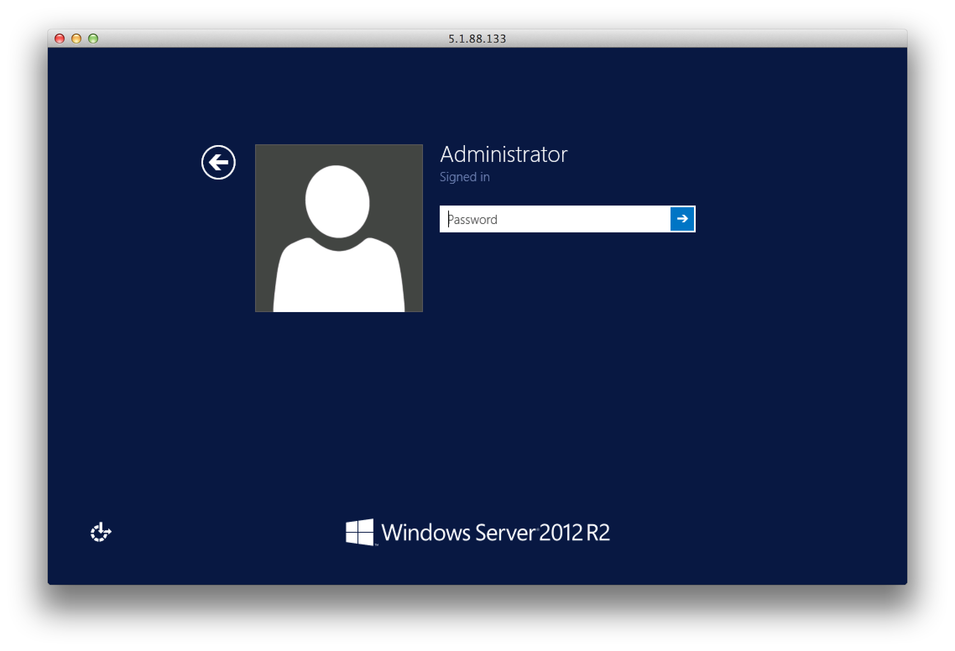
Task: Select the Administrator profile picture
Action: 339,228
